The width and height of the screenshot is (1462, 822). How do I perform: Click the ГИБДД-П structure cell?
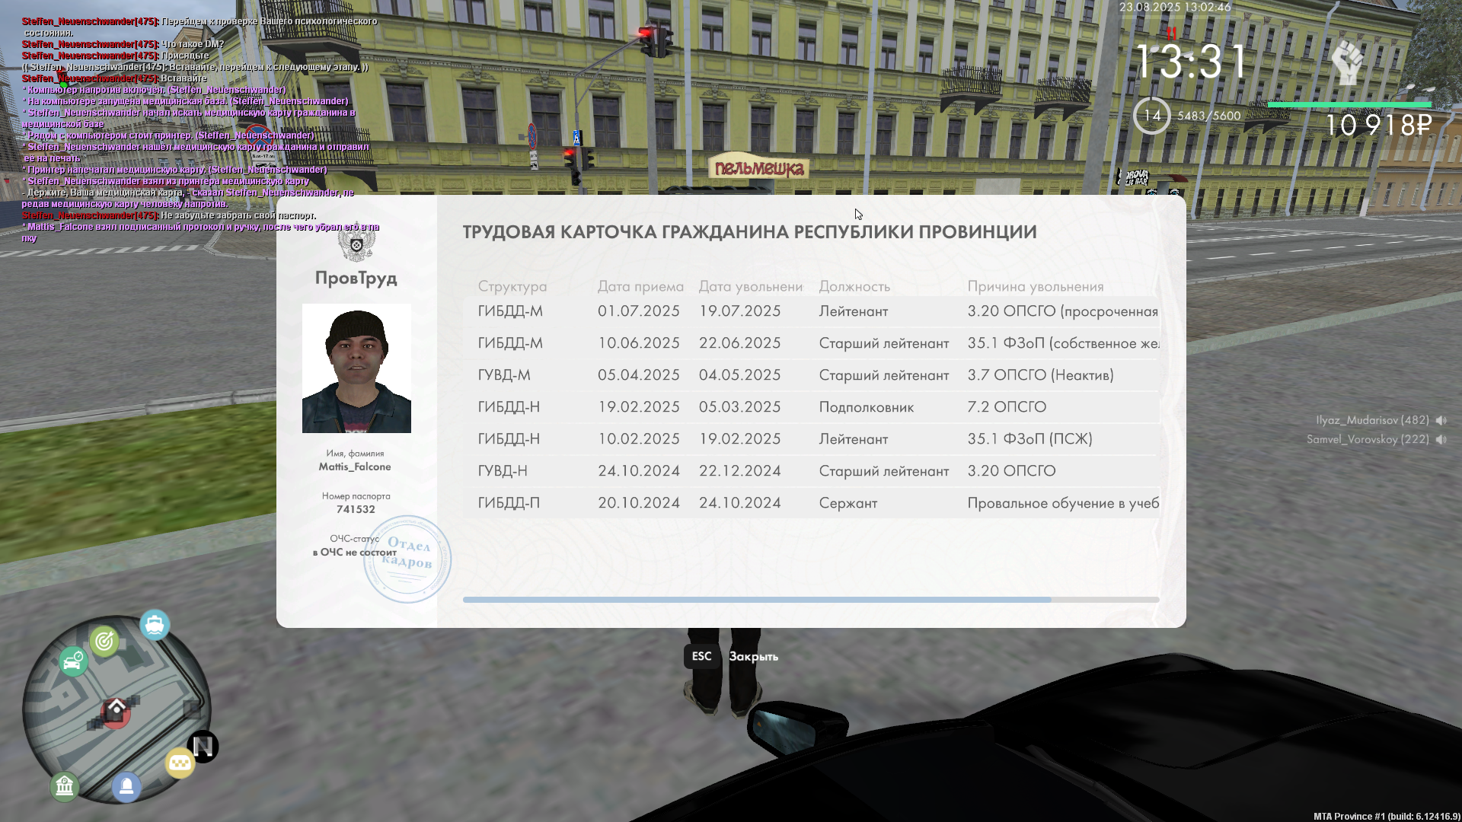pyautogui.click(x=509, y=503)
